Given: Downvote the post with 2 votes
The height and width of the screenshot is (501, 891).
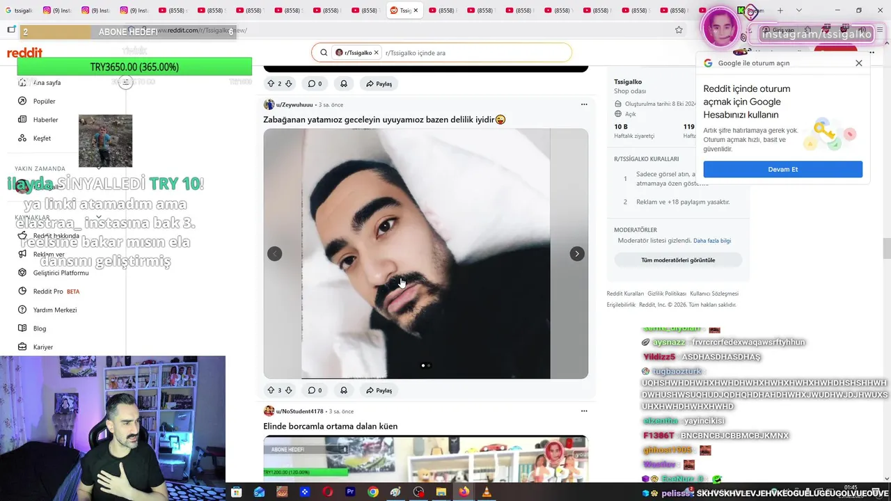Looking at the screenshot, I should (288, 83).
